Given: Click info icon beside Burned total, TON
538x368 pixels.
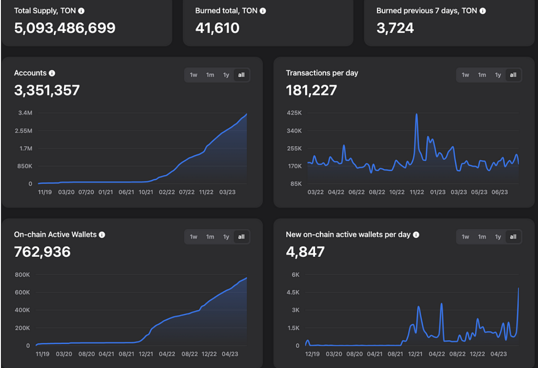Looking at the screenshot, I should tap(263, 11).
